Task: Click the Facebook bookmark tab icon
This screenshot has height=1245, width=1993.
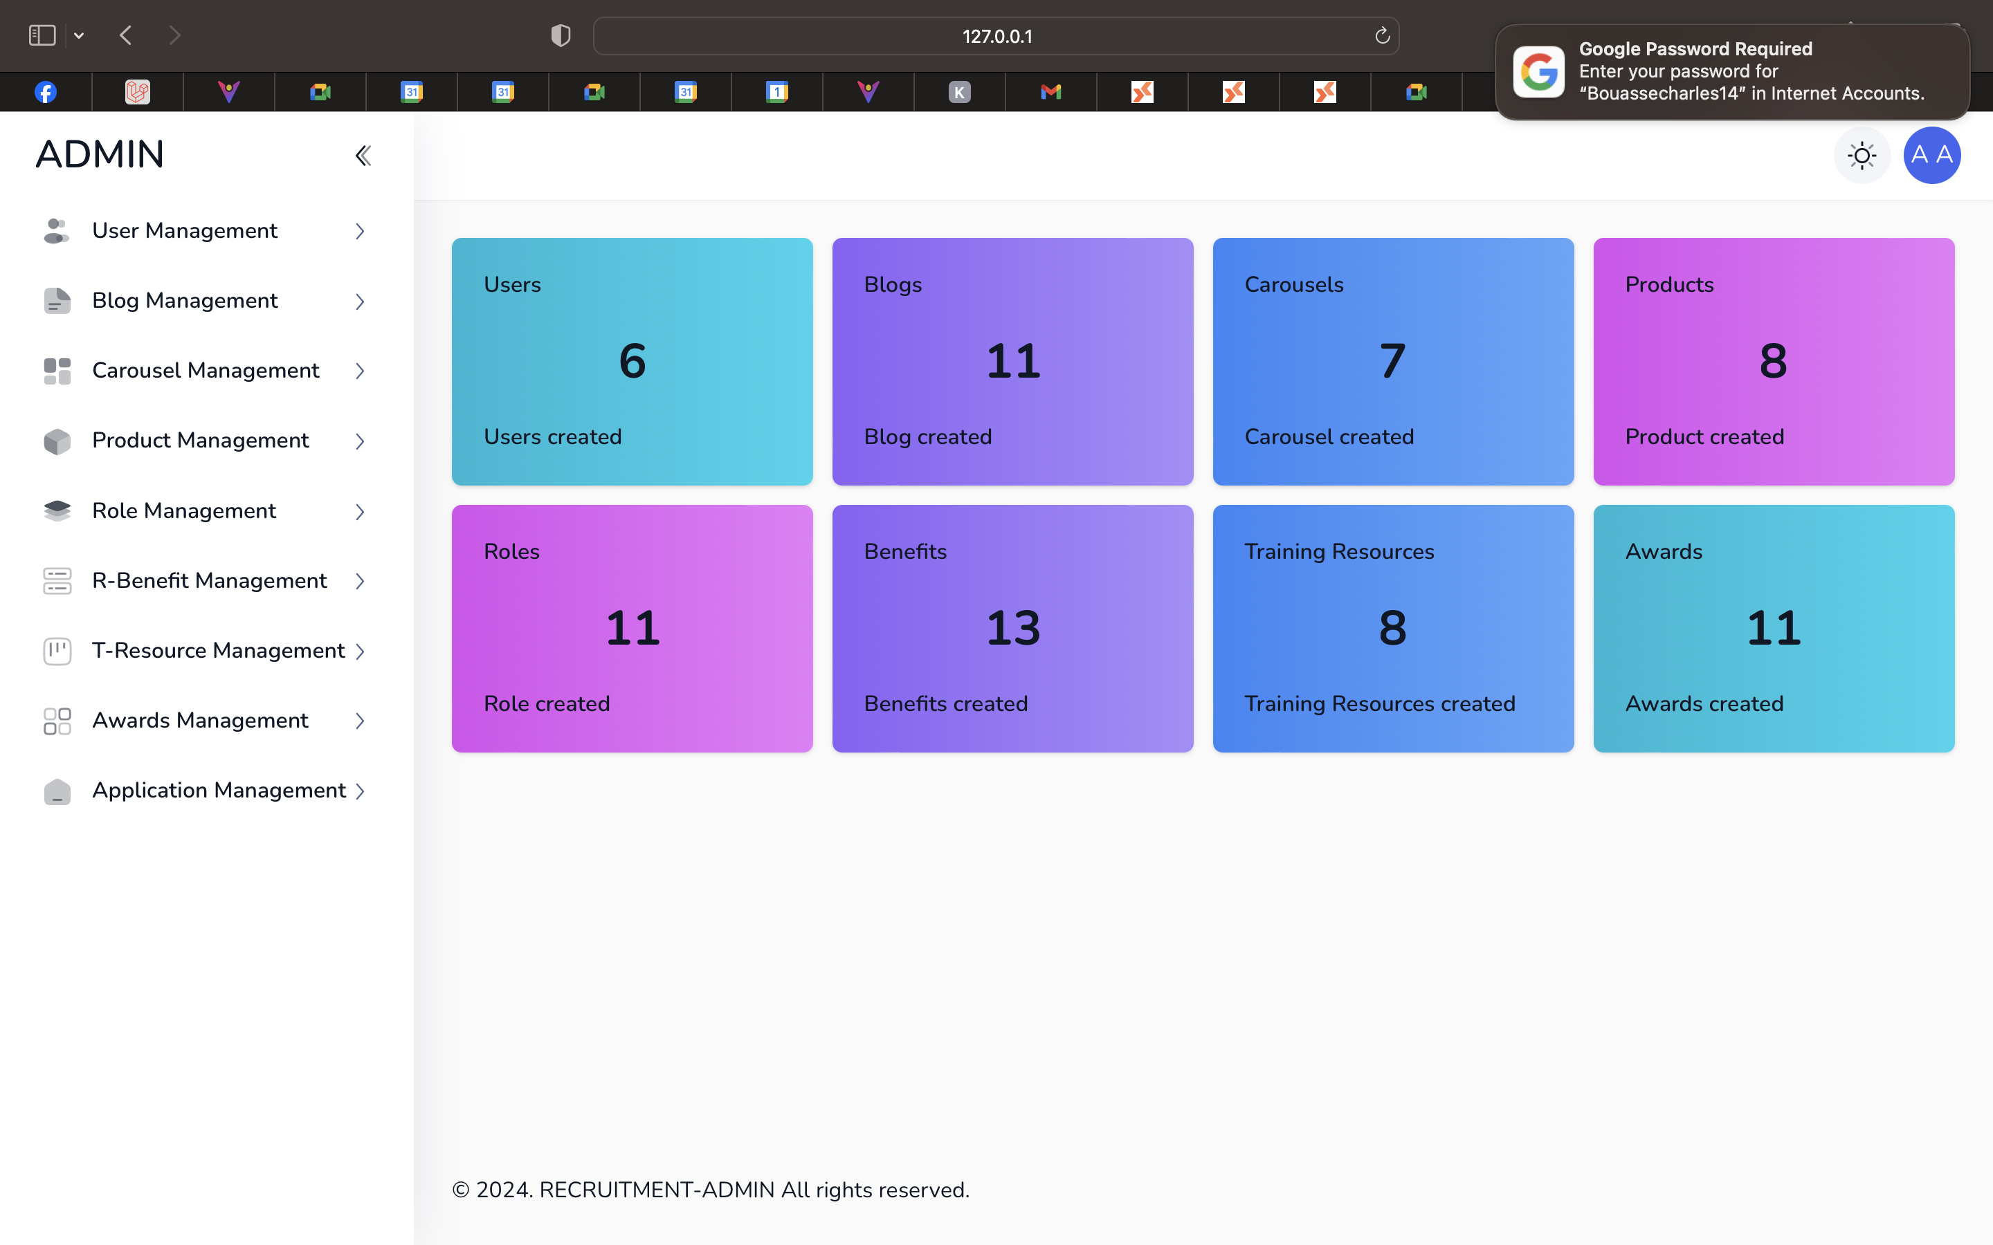Action: [x=45, y=91]
